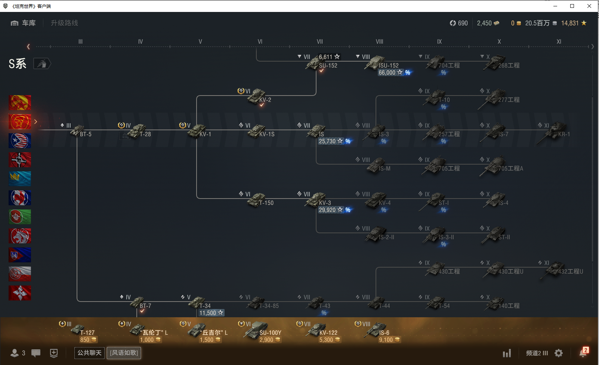The image size is (599, 365).
Task: Click the right arrow of the tier ruler
Action: click(593, 47)
